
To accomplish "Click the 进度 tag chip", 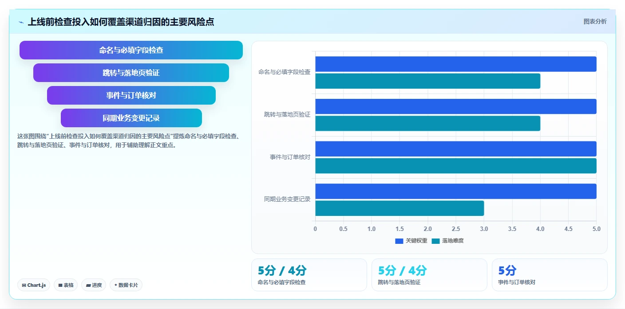I will pyautogui.click(x=94, y=285).
